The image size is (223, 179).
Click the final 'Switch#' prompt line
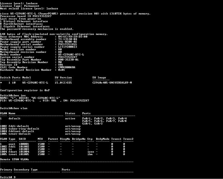coord(8,177)
